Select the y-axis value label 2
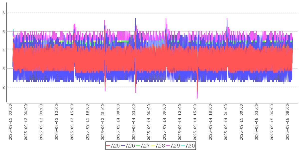This screenshot has width=301, height=150. click(x=4, y=87)
